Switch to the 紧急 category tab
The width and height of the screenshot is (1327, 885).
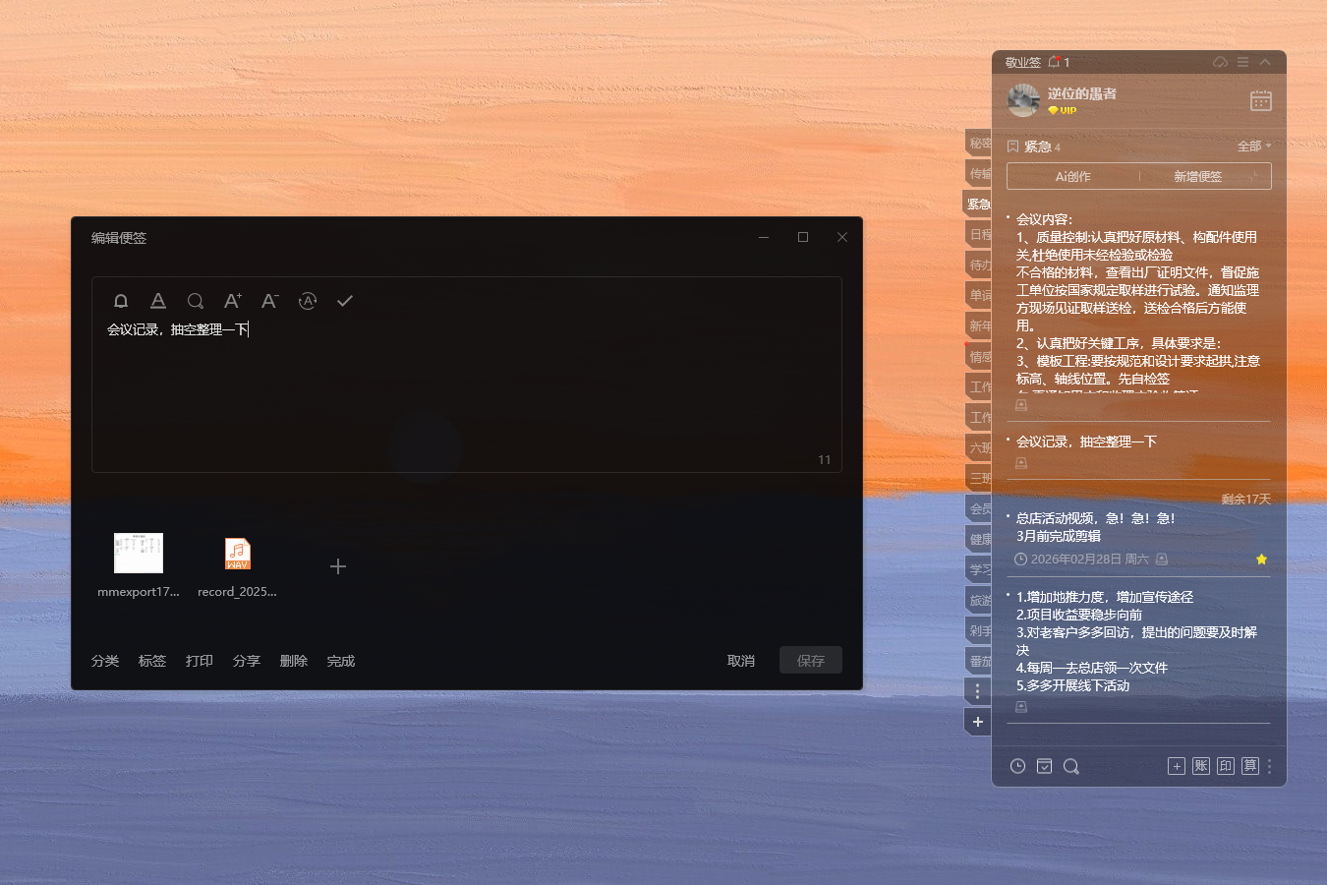point(977,204)
